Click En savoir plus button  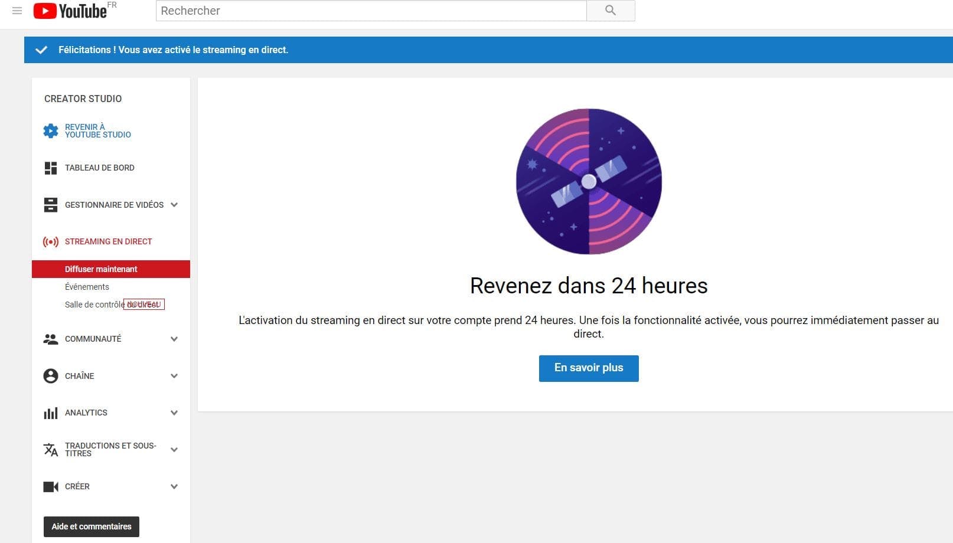[x=589, y=368]
